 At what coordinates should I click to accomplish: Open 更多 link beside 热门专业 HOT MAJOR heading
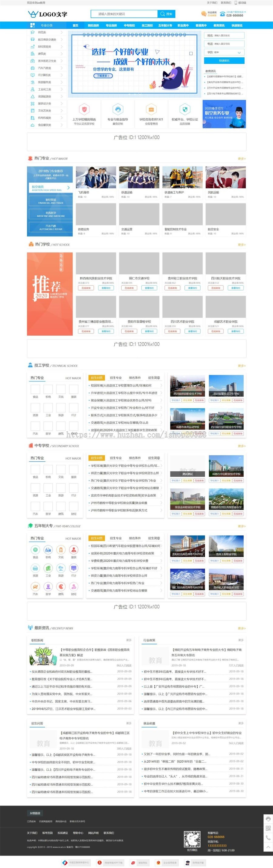click(242, 159)
